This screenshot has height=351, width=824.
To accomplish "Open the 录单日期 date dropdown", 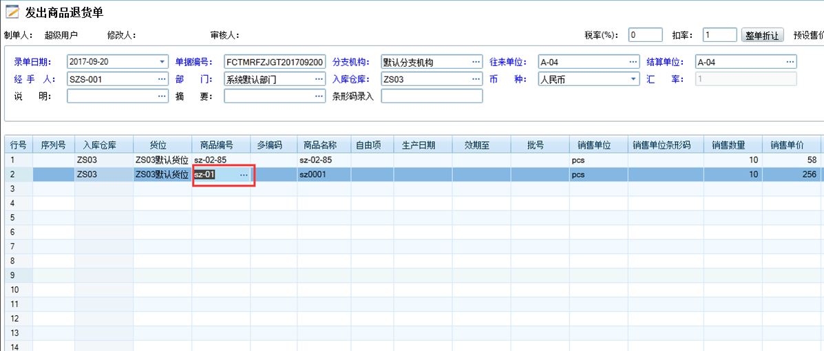I will point(162,62).
